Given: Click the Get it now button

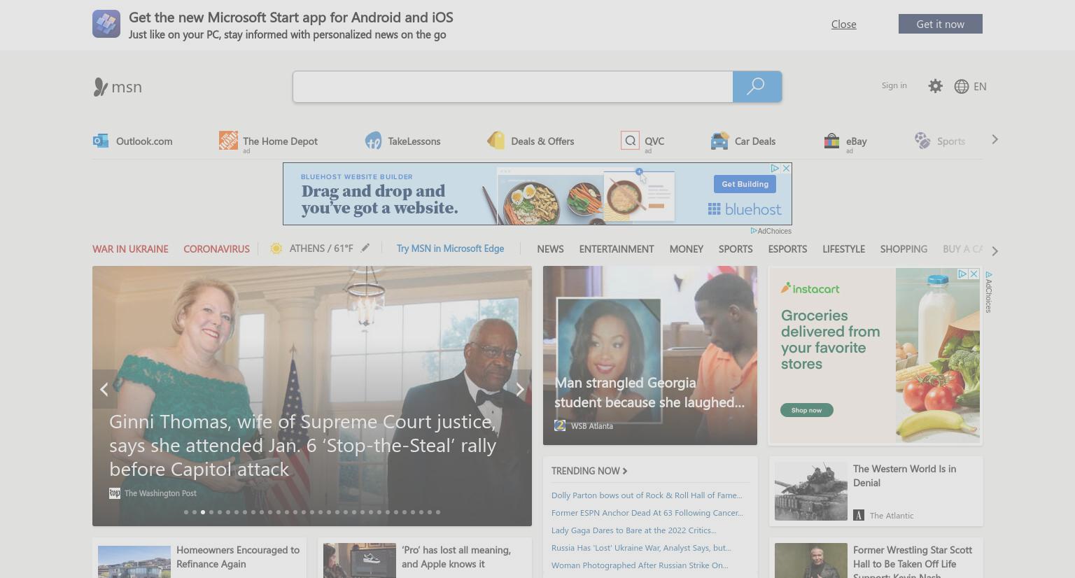Looking at the screenshot, I should point(940,24).
